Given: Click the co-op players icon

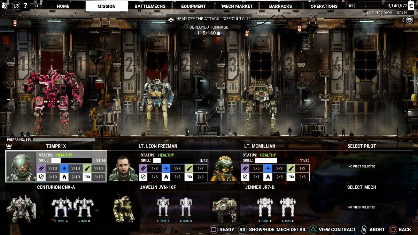Looking at the screenshot, I should coord(5,6).
